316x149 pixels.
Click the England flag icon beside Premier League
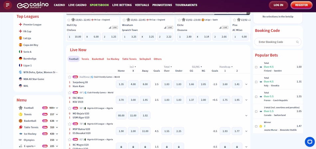20,24
